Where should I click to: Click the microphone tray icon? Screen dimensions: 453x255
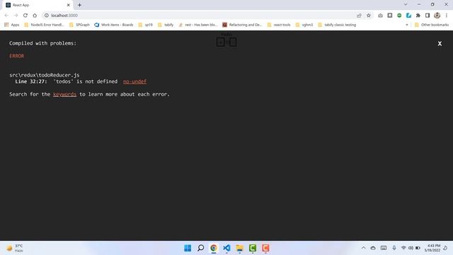[x=394, y=248]
